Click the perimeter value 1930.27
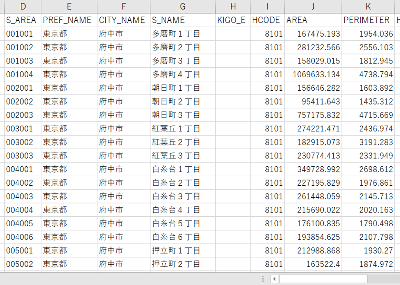This screenshot has height=285, width=400. 368,250
